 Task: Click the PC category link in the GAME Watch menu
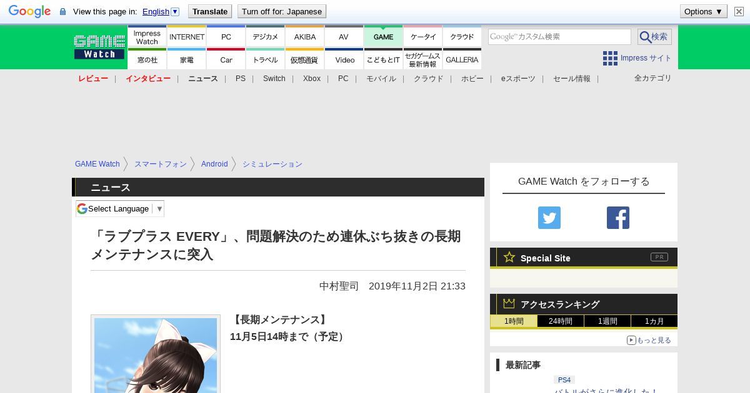(x=343, y=79)
